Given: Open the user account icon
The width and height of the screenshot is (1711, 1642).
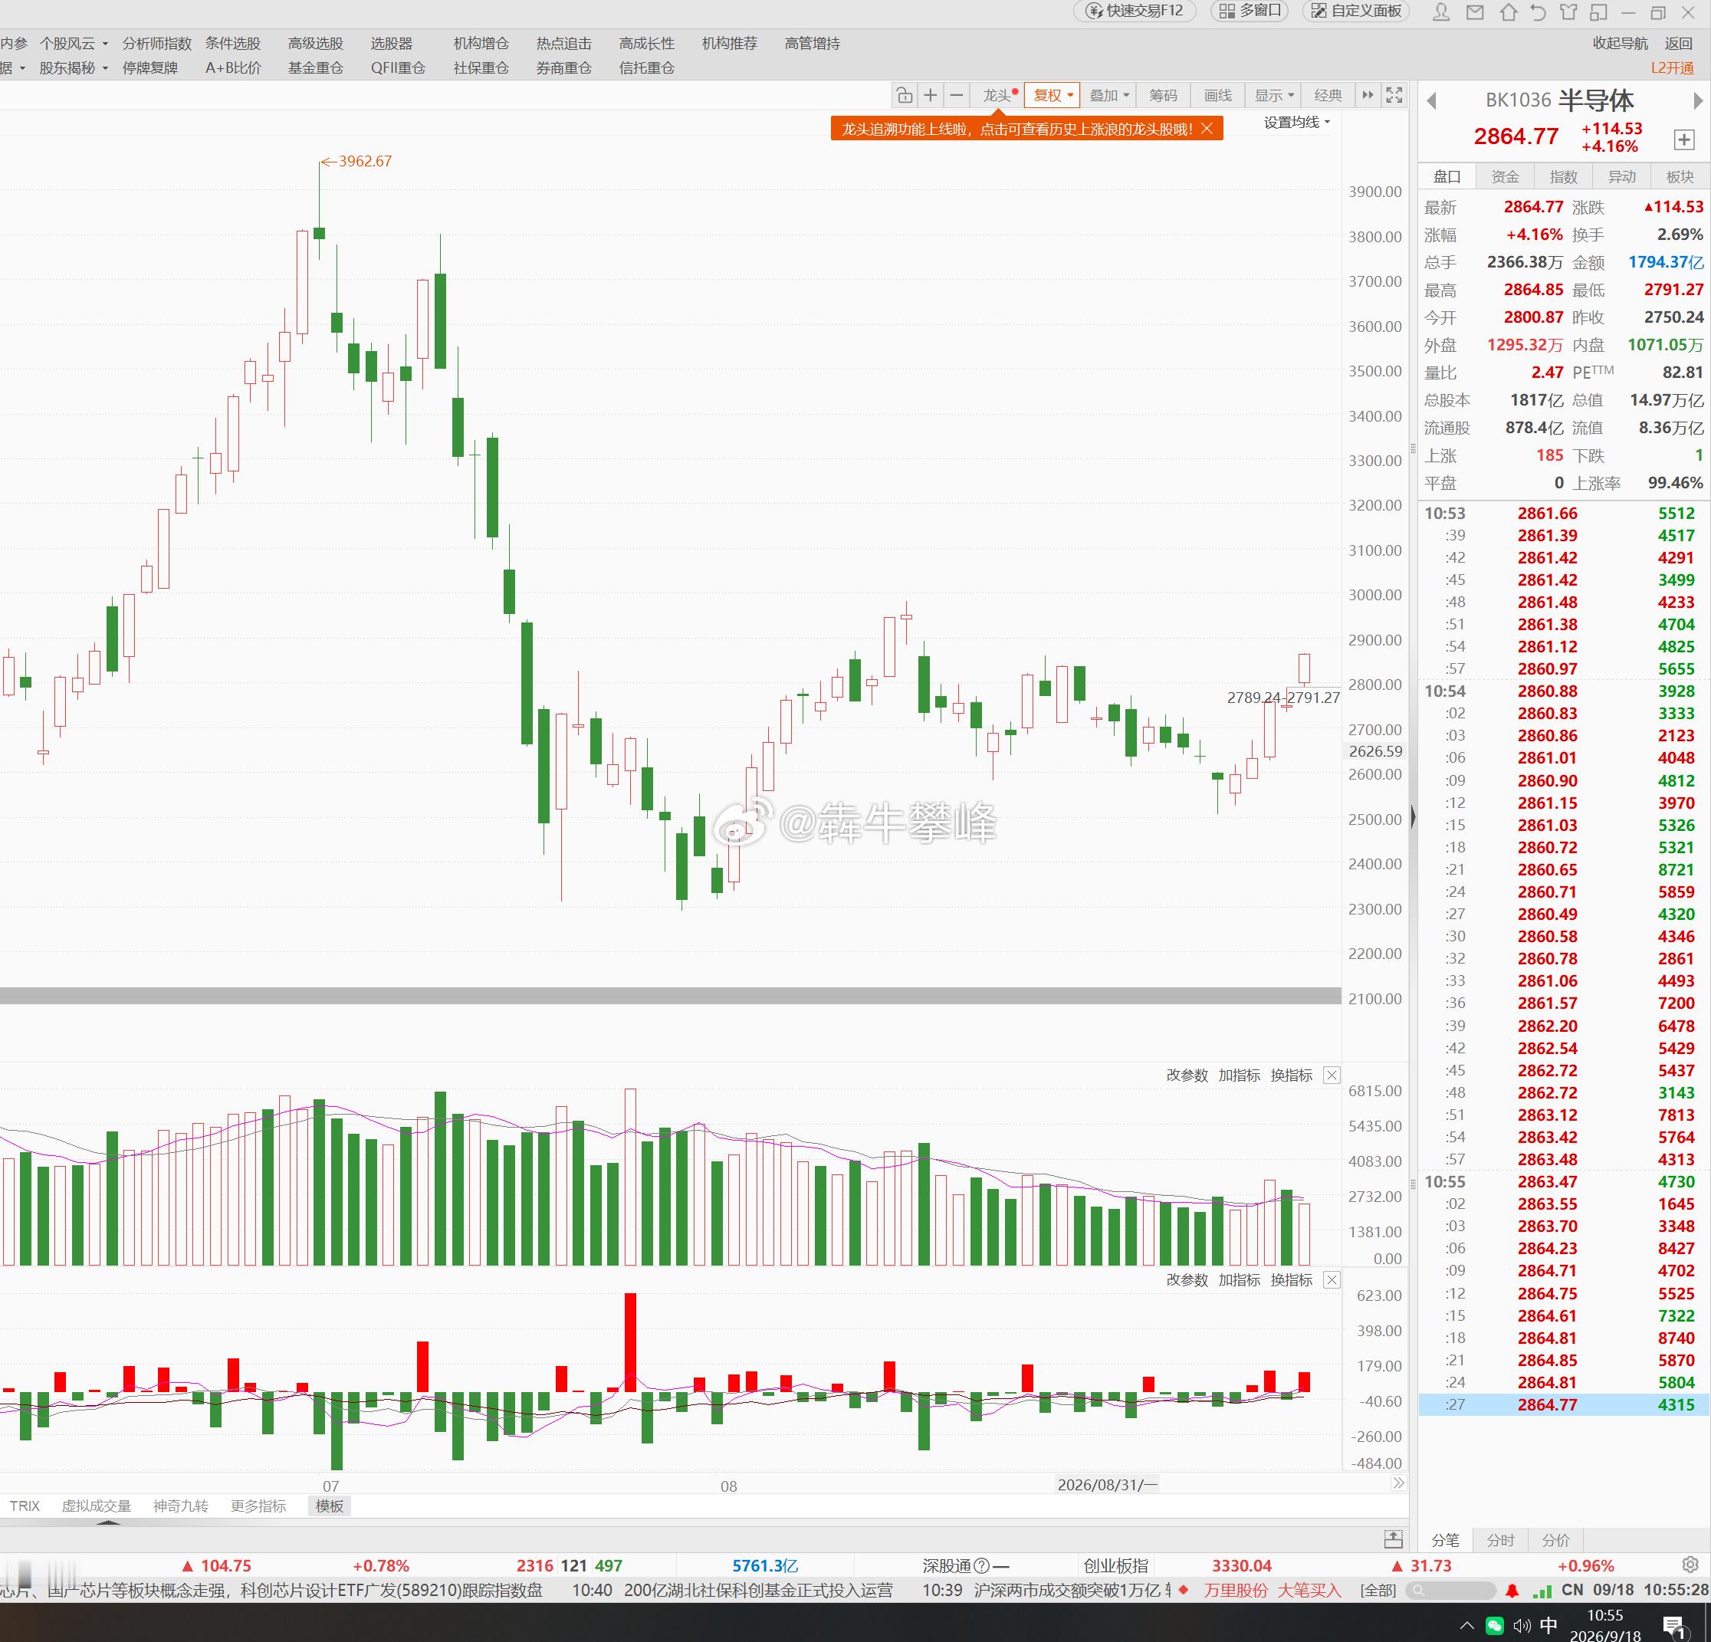Looking at the screenshot, I should coord(1441,12).
